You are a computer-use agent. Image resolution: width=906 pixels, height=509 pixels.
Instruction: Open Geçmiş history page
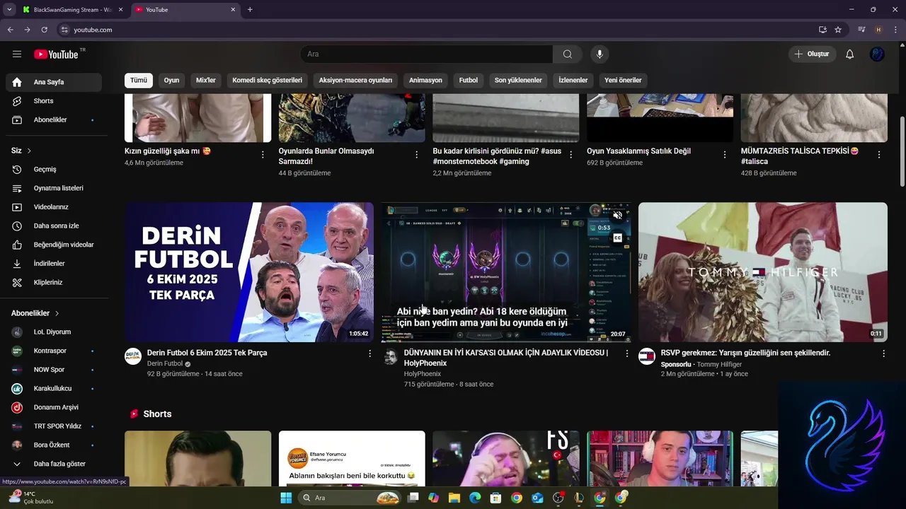(54, 170)
